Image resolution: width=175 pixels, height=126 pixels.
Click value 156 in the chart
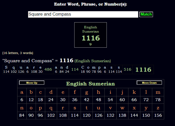158,116
